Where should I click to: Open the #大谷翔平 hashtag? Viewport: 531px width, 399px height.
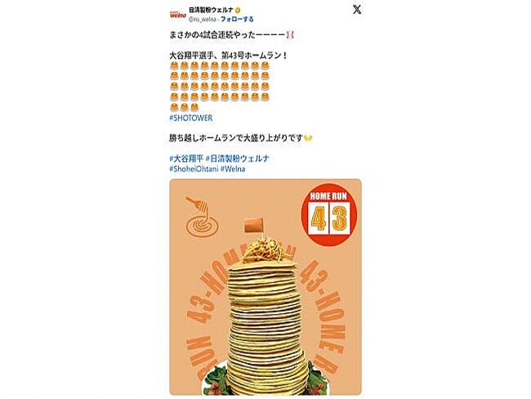[186, 159]
